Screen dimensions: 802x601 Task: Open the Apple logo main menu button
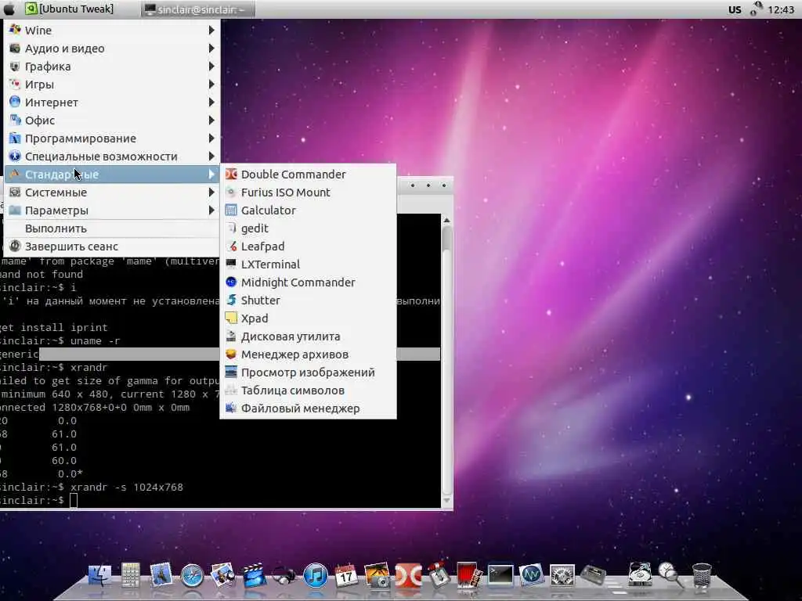pyautogui.click(x=9, y=9)
